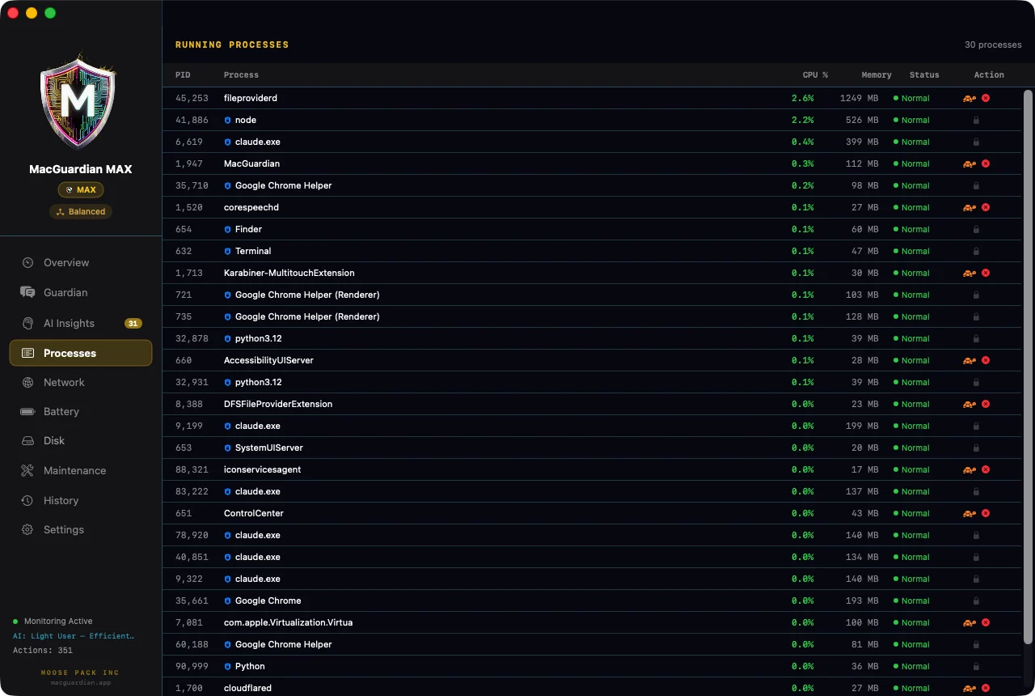Screen dimensions: 1035x696
Task: Click the Balanced mode badge
Action: coord(81,212)
